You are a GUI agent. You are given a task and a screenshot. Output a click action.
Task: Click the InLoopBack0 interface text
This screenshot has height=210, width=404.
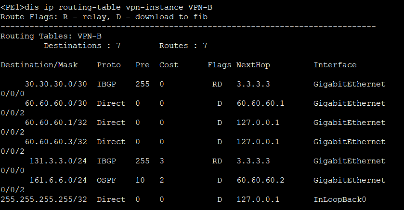(339, 200)
